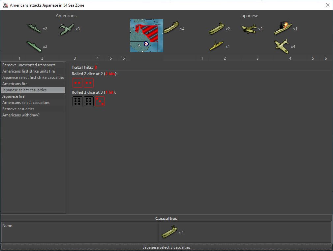333x251 pixels.
Task: Click the Japanese x1 warship below carriers
Action: [217, 46]
